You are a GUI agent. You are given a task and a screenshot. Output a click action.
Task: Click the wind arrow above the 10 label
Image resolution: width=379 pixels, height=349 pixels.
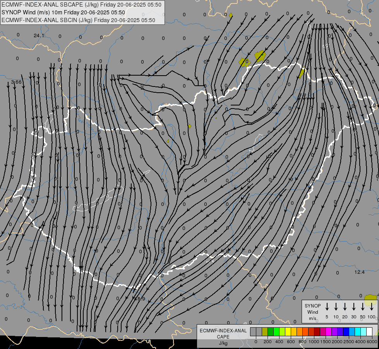336,307
